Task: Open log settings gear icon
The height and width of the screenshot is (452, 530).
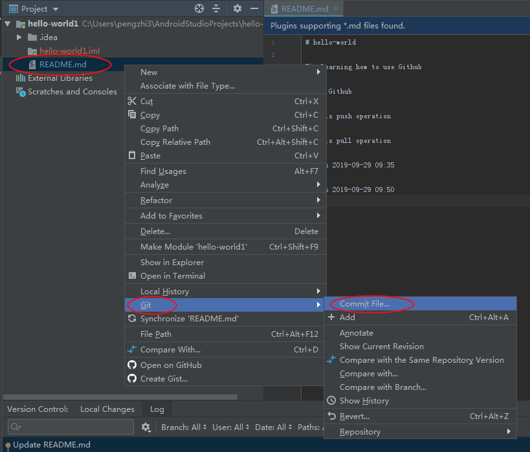Action: 146,427
